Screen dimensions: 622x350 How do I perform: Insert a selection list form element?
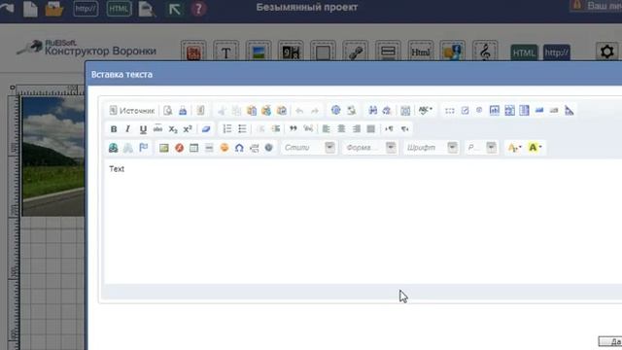pyautogui.click(x=524, y=110)
